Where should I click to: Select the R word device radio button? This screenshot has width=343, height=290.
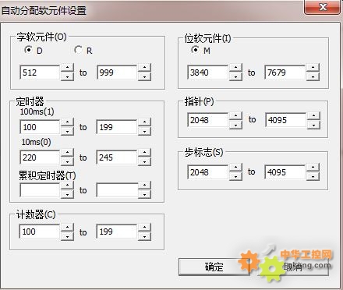pos(78,50)
